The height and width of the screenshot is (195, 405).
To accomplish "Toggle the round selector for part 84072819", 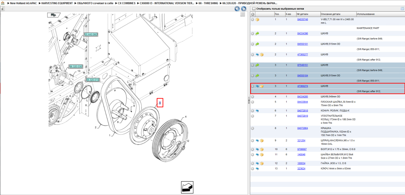I will [253, 116].
